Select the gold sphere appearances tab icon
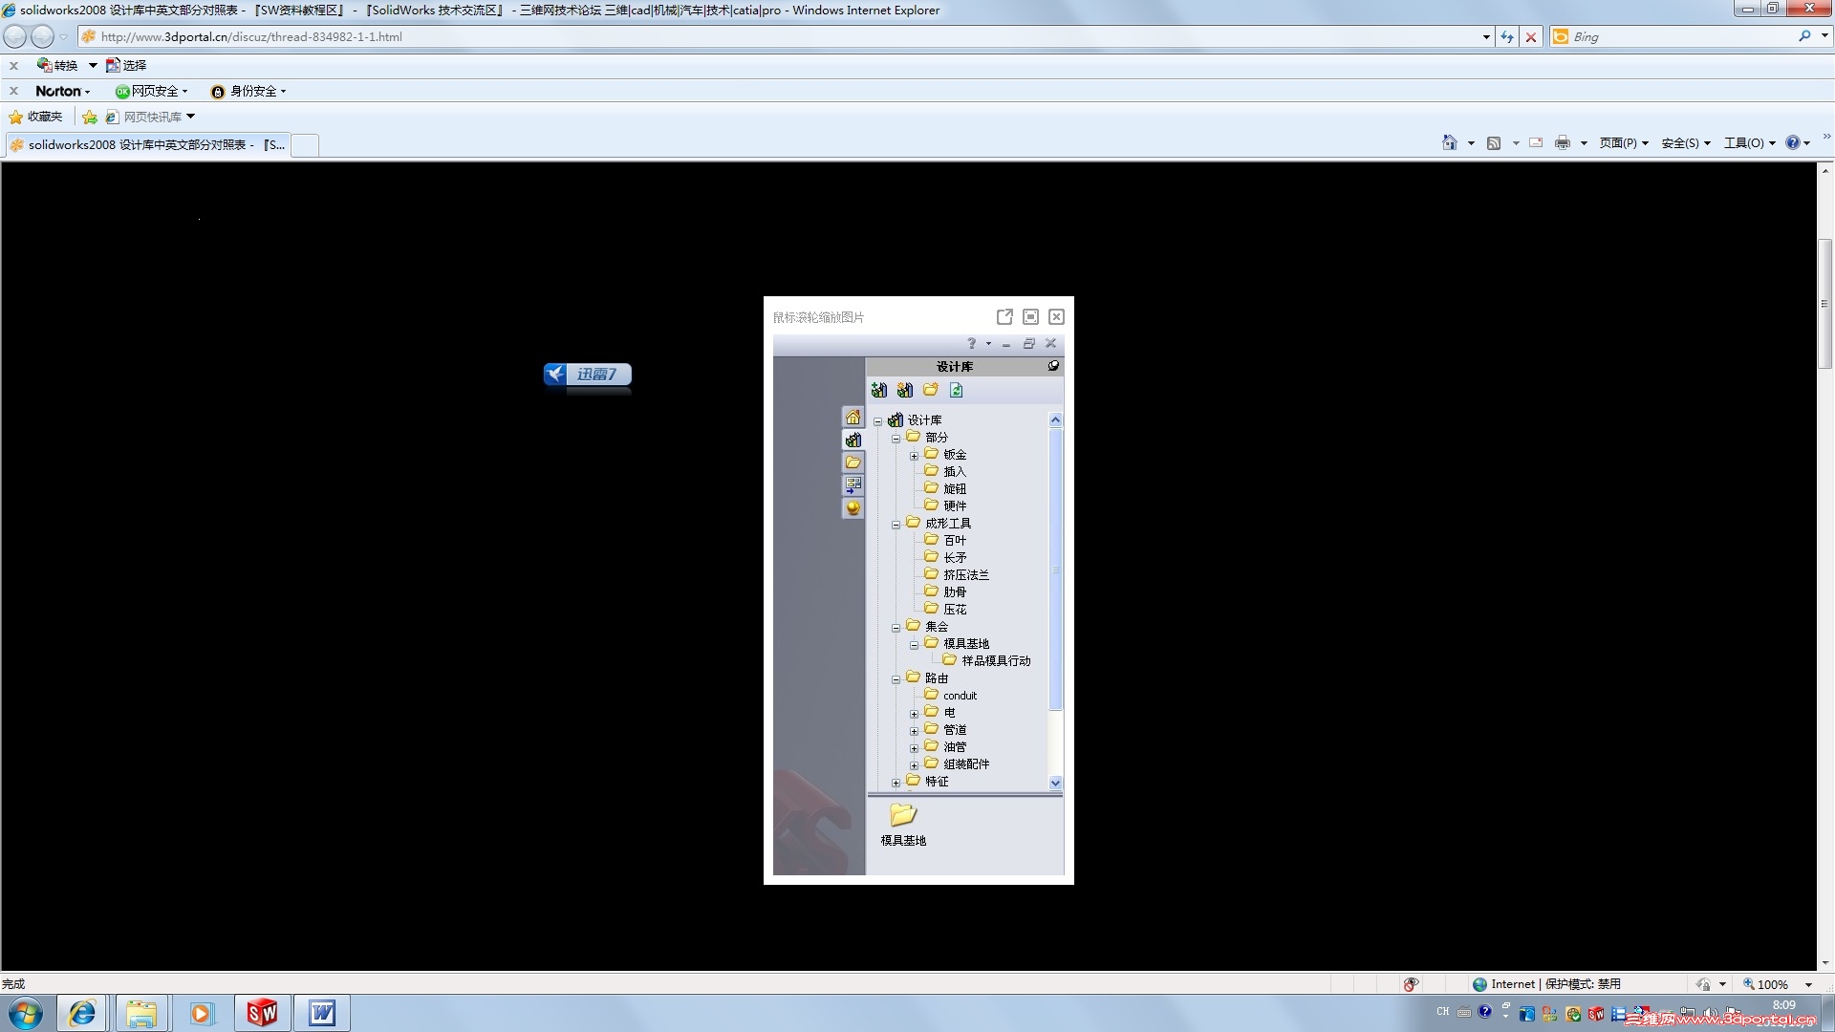The width and height of the screenshot is (1835, 1032). click(853, 508)
